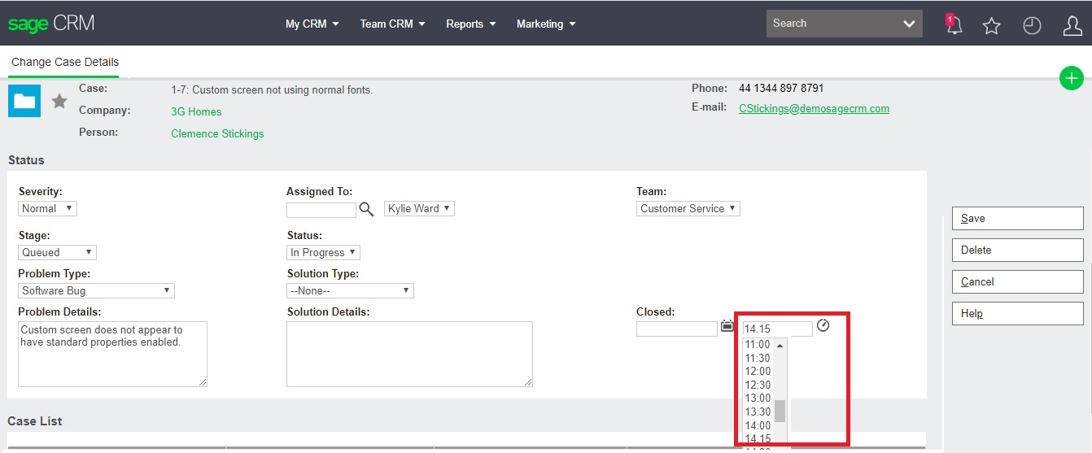
Task: Click the CStickings@demosagecrm.com email link
Action: pos(814,108)
